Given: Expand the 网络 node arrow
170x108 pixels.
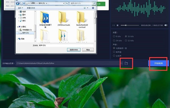Looking at the screenshot, I should click(x=18, y=39).
